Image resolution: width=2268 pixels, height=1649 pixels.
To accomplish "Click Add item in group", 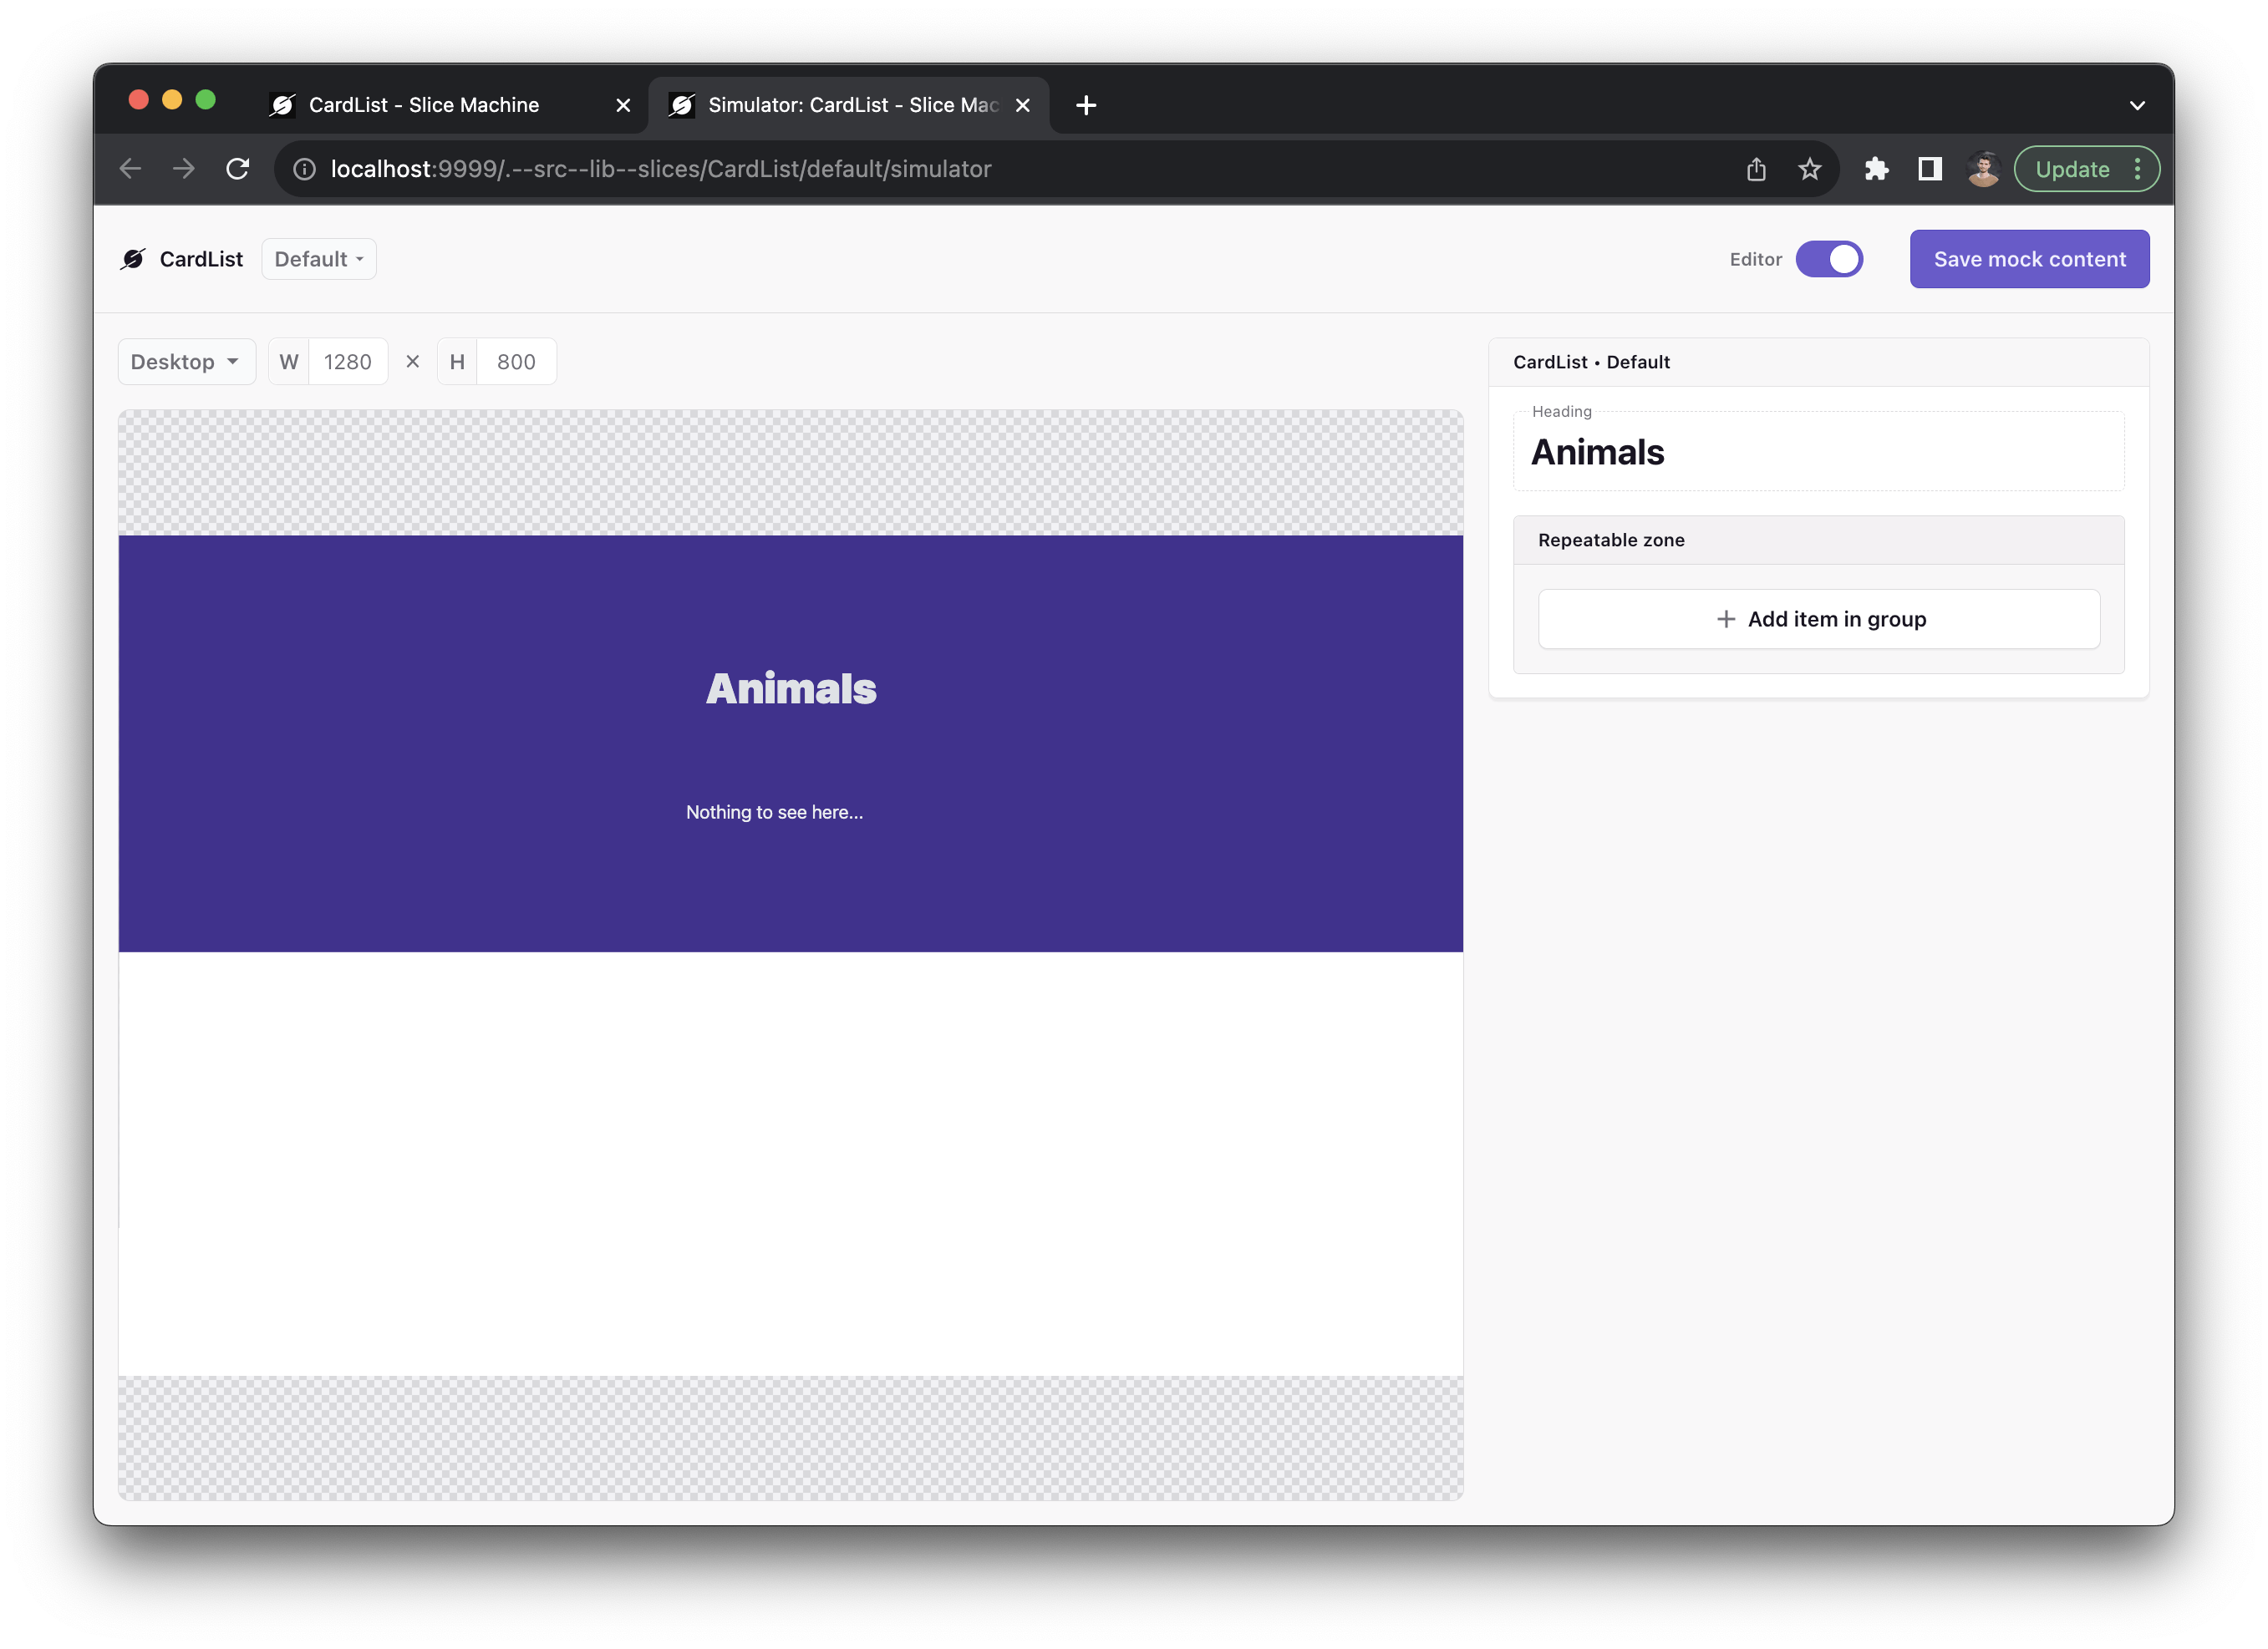I will [1819, 619].
